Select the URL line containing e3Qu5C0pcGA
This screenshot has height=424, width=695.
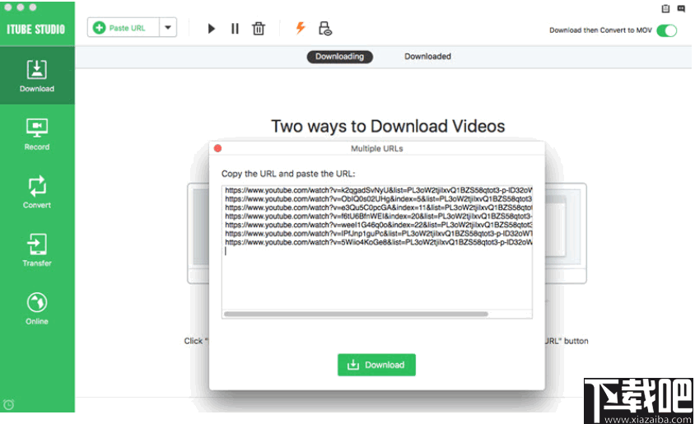379,207
